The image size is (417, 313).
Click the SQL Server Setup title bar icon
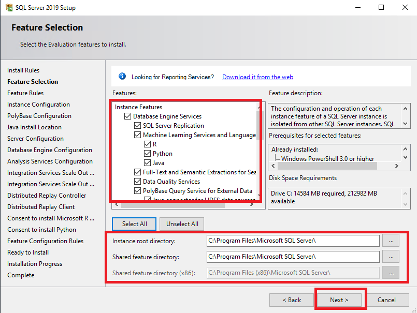pyautogui.click(x=9, y=7)
